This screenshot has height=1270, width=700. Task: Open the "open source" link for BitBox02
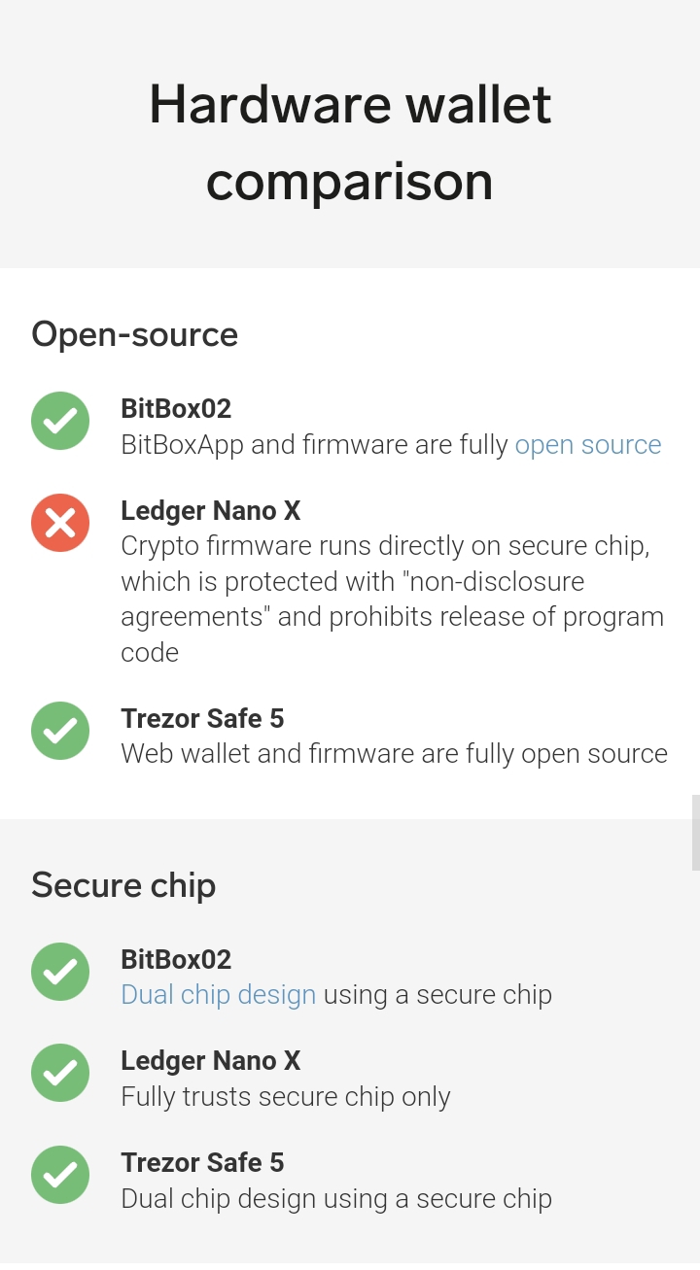587,445
